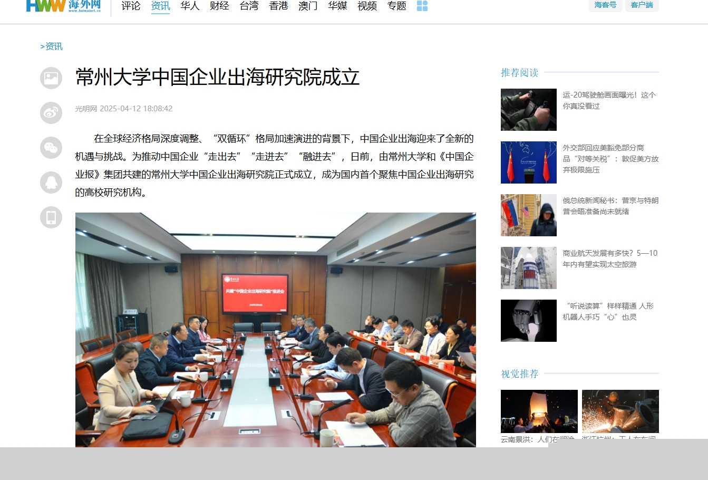This screenshot has width=708, height=480.
Task: Select the 专题 menu item
Action: click(396, 6)
